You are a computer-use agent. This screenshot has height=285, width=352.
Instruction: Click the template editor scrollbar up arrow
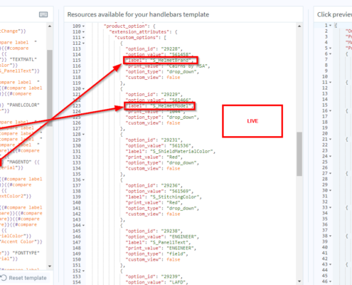(x=50, y=26)
